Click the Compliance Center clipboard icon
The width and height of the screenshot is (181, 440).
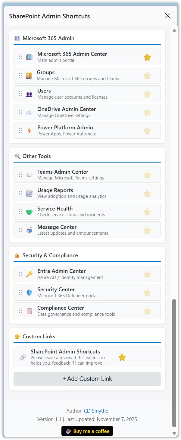[x=29, y=311]
